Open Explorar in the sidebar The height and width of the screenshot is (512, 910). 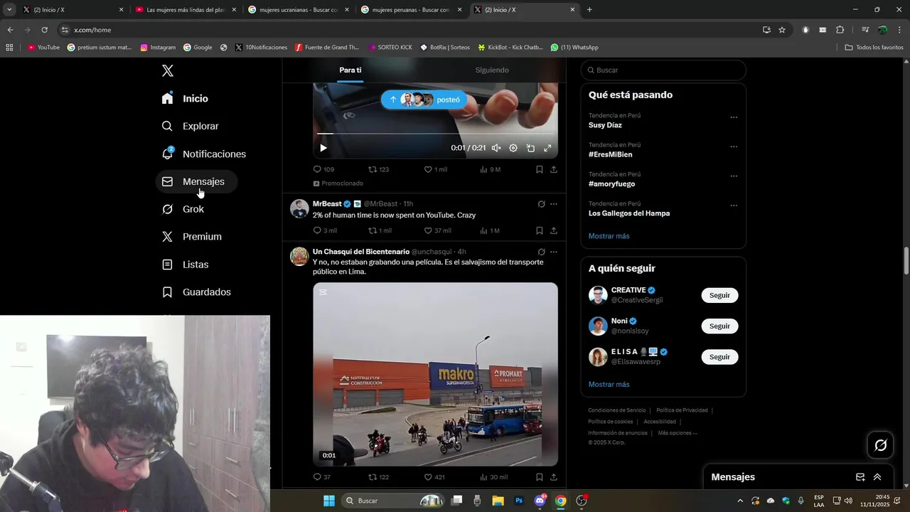[x=190, y=126]
